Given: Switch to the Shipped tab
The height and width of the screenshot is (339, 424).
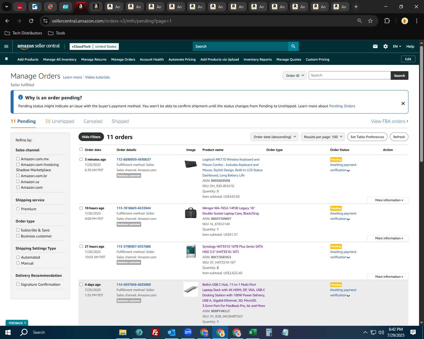Looking at the screenshot, I should click(x=120, y=121).
